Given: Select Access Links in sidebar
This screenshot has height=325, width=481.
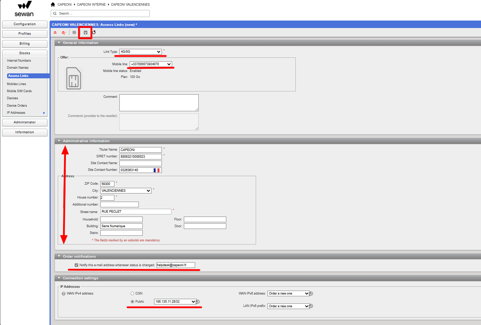Looking at the screenshot, I should (x=28, y=76).
